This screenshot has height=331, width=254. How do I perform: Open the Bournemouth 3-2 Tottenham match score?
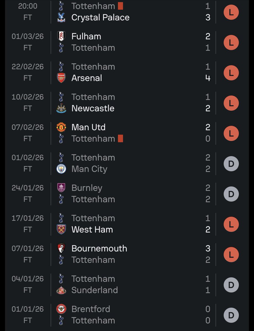point(208,254)
